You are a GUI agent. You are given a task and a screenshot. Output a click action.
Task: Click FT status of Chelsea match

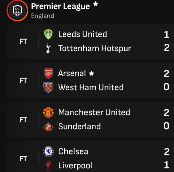click(x=23, y=158)
